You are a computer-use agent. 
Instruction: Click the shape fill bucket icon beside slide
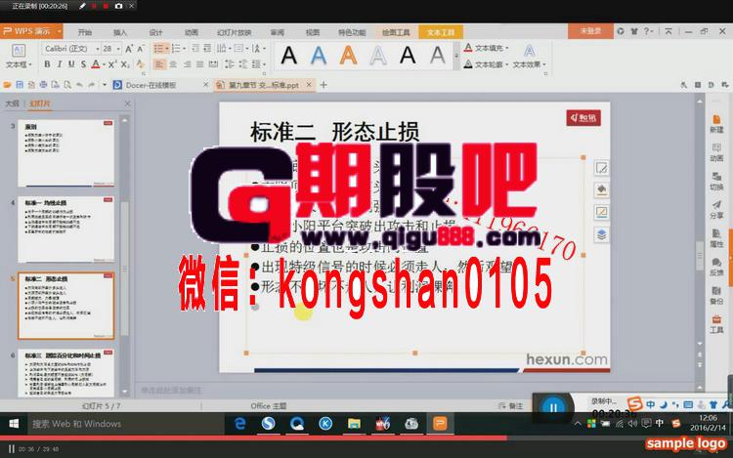coord(602,189)
